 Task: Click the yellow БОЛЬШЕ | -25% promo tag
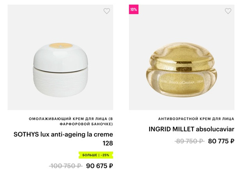pyautogui.click(x=96, y=155)
